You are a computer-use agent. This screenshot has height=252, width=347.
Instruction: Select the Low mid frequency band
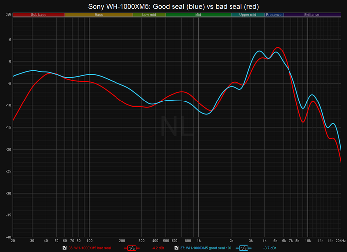point(149,15)
